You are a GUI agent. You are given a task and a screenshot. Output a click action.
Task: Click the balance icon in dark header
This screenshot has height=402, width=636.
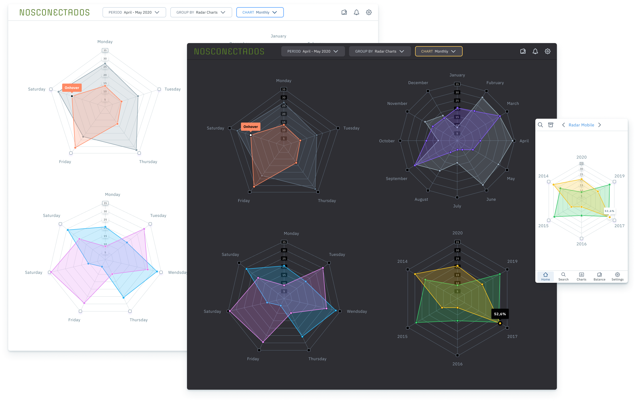pyautogui.click(x=523, y=51)
